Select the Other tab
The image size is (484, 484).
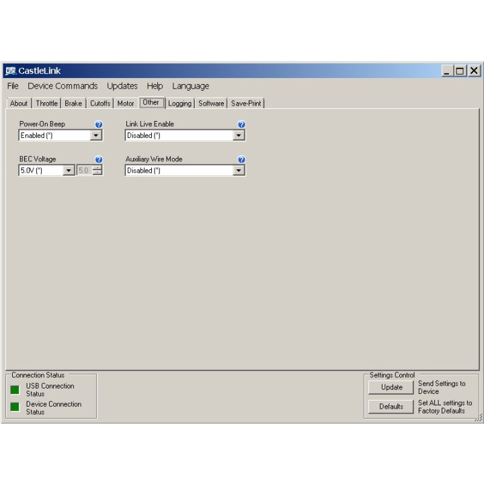(151, 102)
